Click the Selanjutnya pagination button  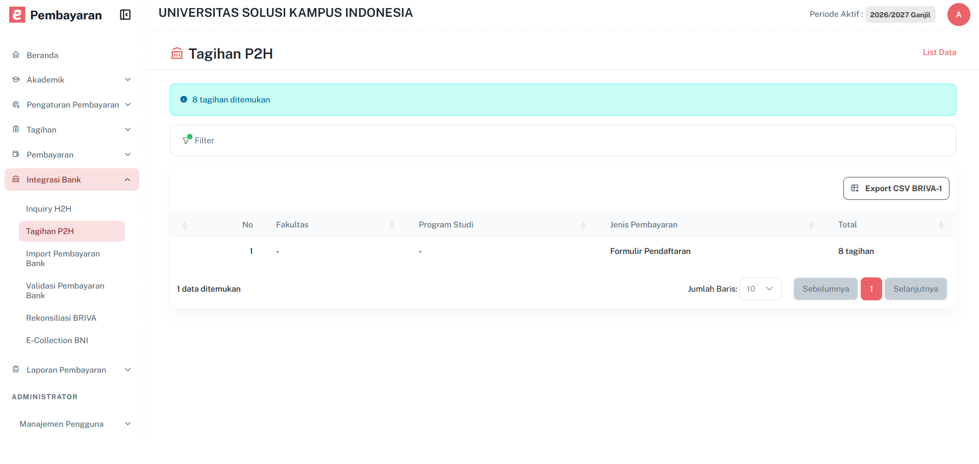[x=915, y=289]
